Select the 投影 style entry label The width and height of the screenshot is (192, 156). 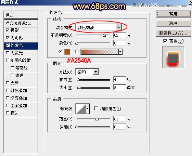(x=14, y=30)
